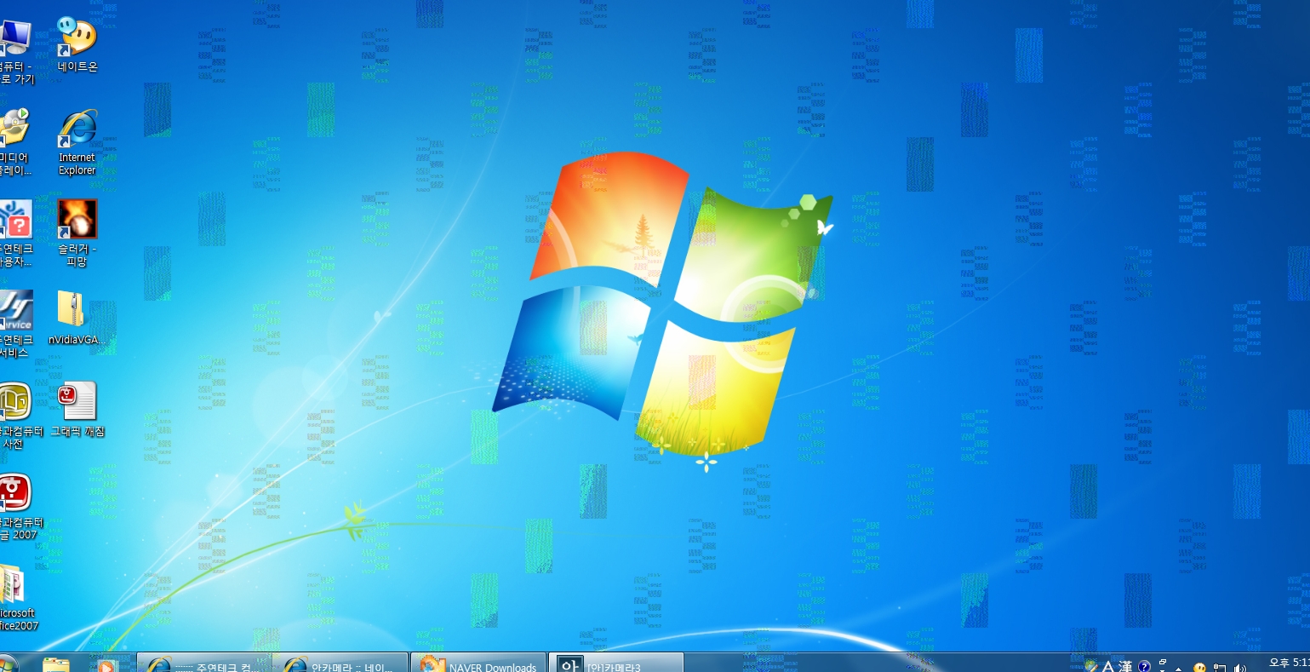Toggle the IME 'A' English input mode
This screenshot has width=1310, height=672.
1108,667
